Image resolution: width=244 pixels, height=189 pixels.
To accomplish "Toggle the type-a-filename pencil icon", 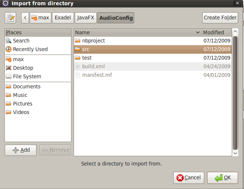I will tap(11, 18).
